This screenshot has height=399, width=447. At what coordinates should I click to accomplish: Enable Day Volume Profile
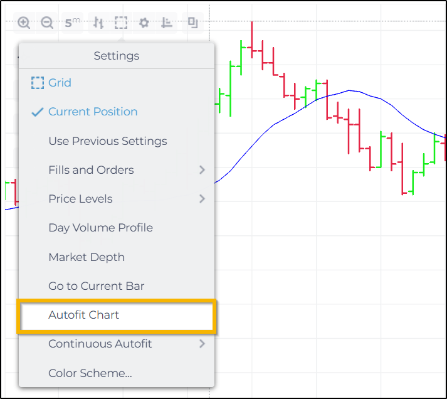pyautogui.click(x=117, y=228)
